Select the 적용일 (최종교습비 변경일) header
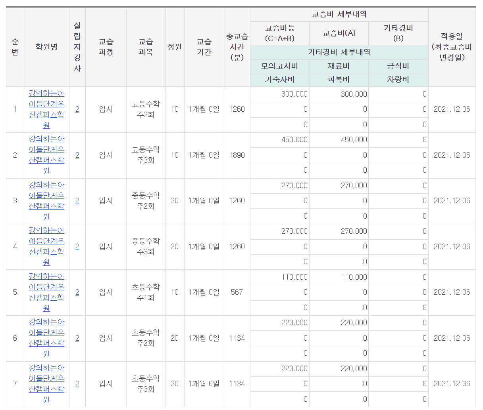This screenshot has width=483, height=410. coord(452,47)
